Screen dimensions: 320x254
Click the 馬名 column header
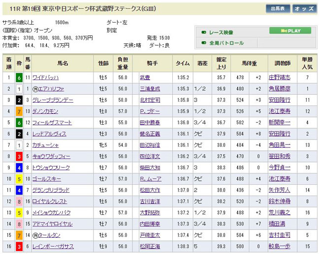(x=62, y=63)
